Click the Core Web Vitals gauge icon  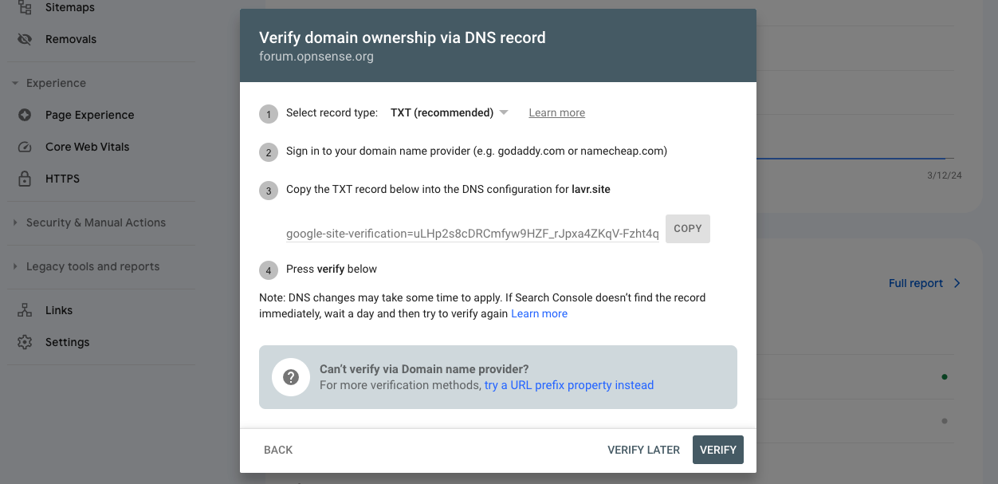coord(25,147)
